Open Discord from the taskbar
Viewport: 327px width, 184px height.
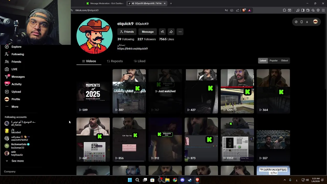click(x=182, y=180)
